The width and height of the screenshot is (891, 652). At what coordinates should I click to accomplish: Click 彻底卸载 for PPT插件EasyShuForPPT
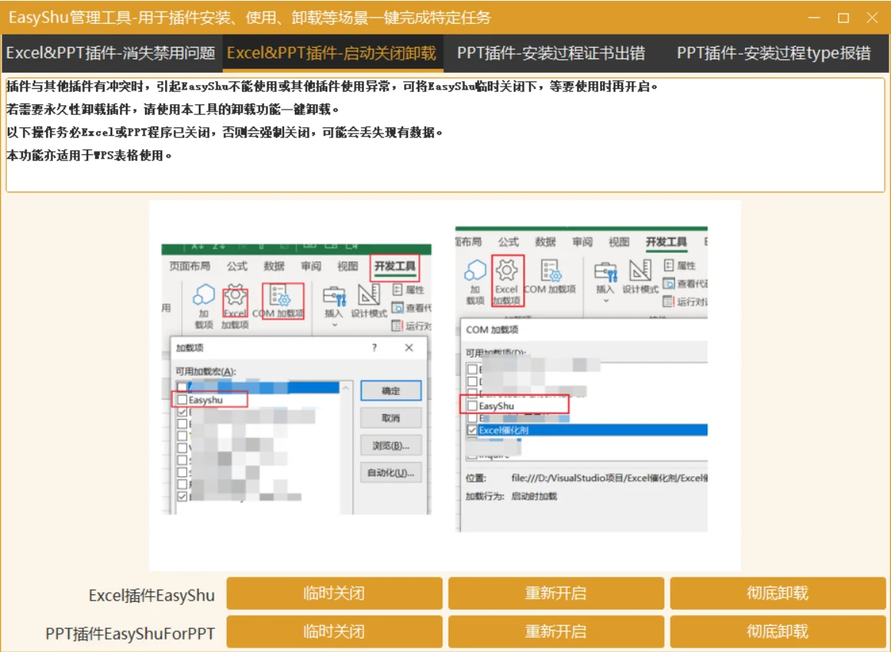click(x=777, y=631)
